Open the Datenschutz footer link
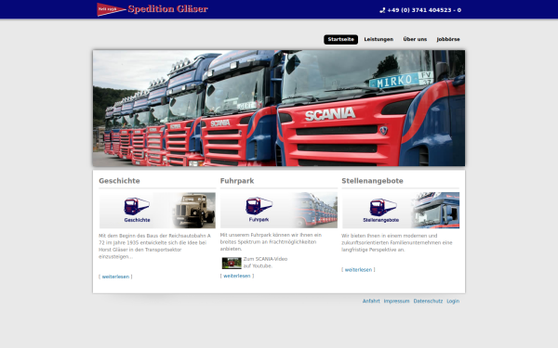This screenshot has width=558, height=348. (428, 301)
